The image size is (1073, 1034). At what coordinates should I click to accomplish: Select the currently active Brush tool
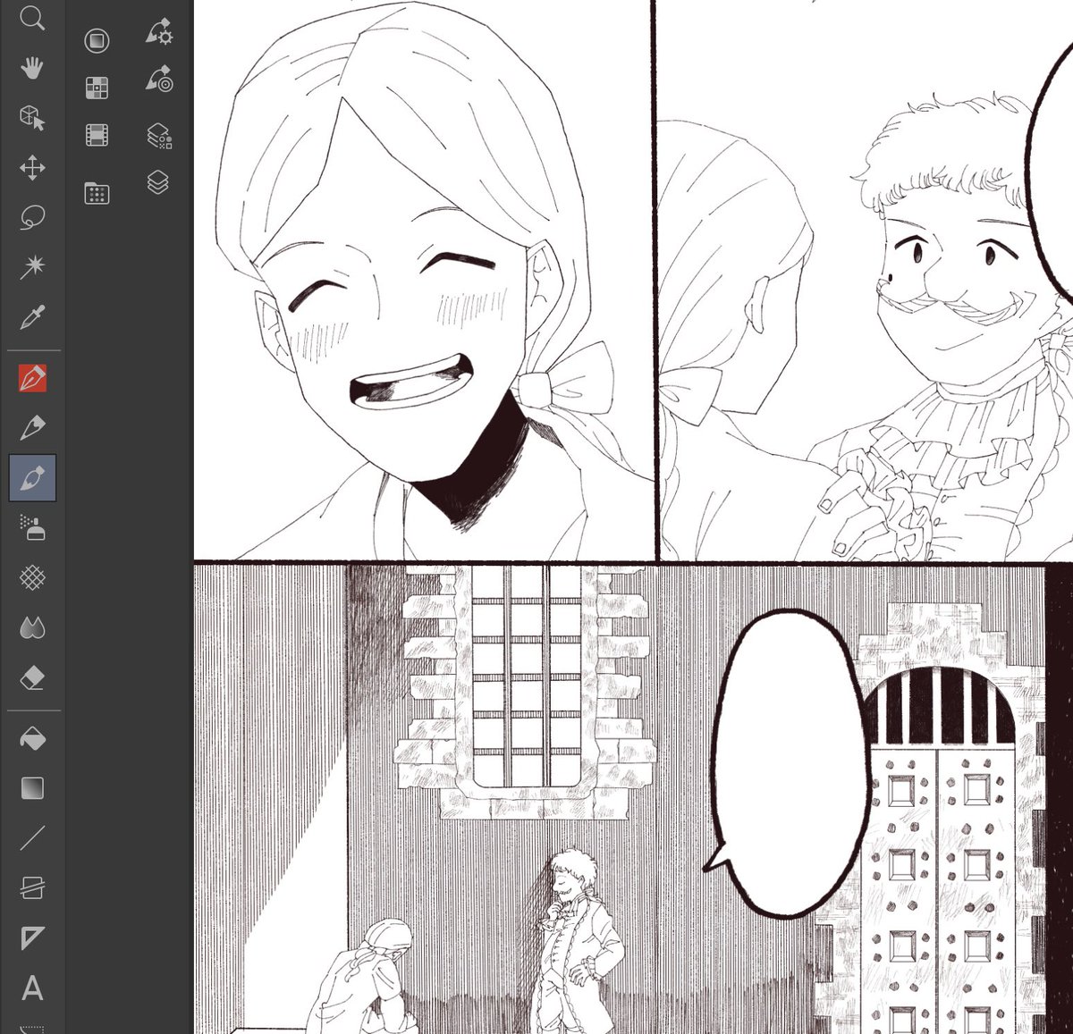point(32,478)
